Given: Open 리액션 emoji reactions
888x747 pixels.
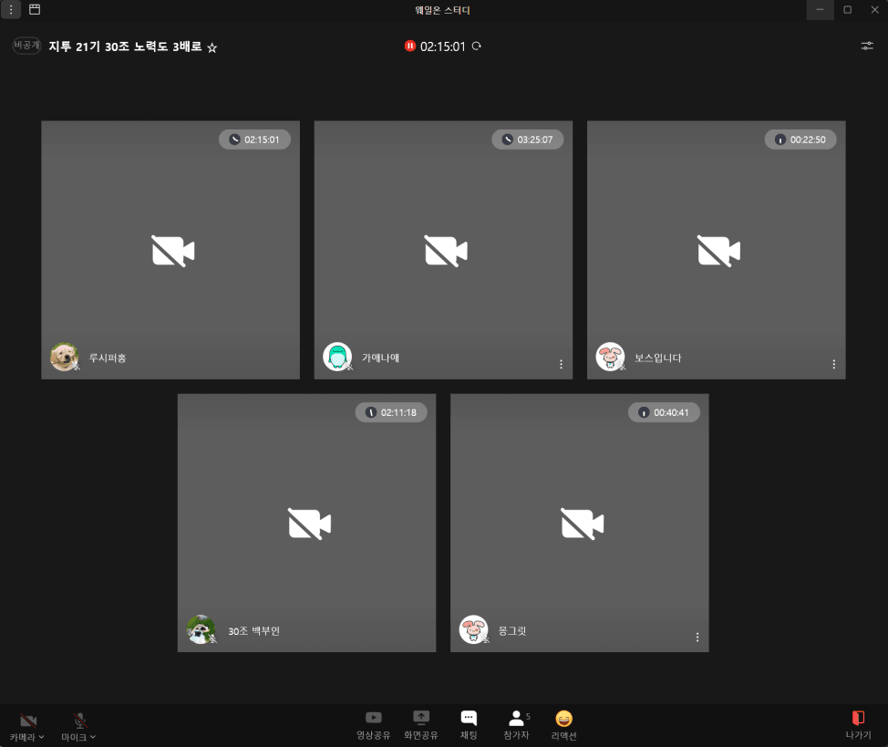Looking at the screenshot, I should (564, 725).
